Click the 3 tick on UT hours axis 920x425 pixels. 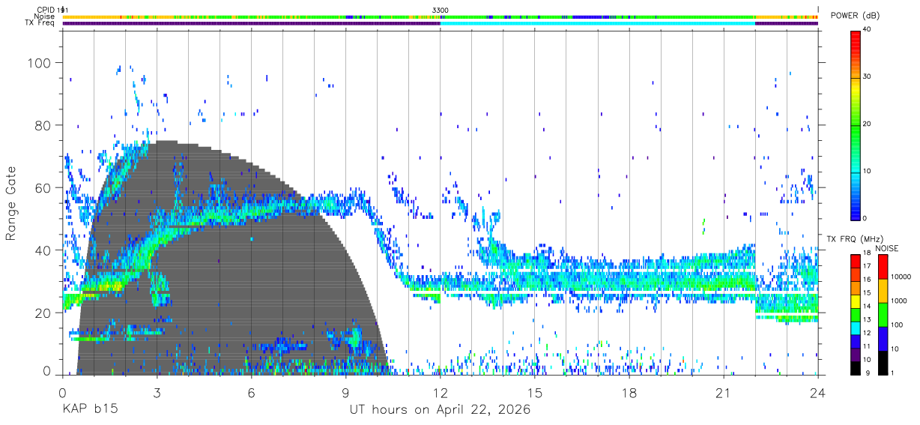157,393
